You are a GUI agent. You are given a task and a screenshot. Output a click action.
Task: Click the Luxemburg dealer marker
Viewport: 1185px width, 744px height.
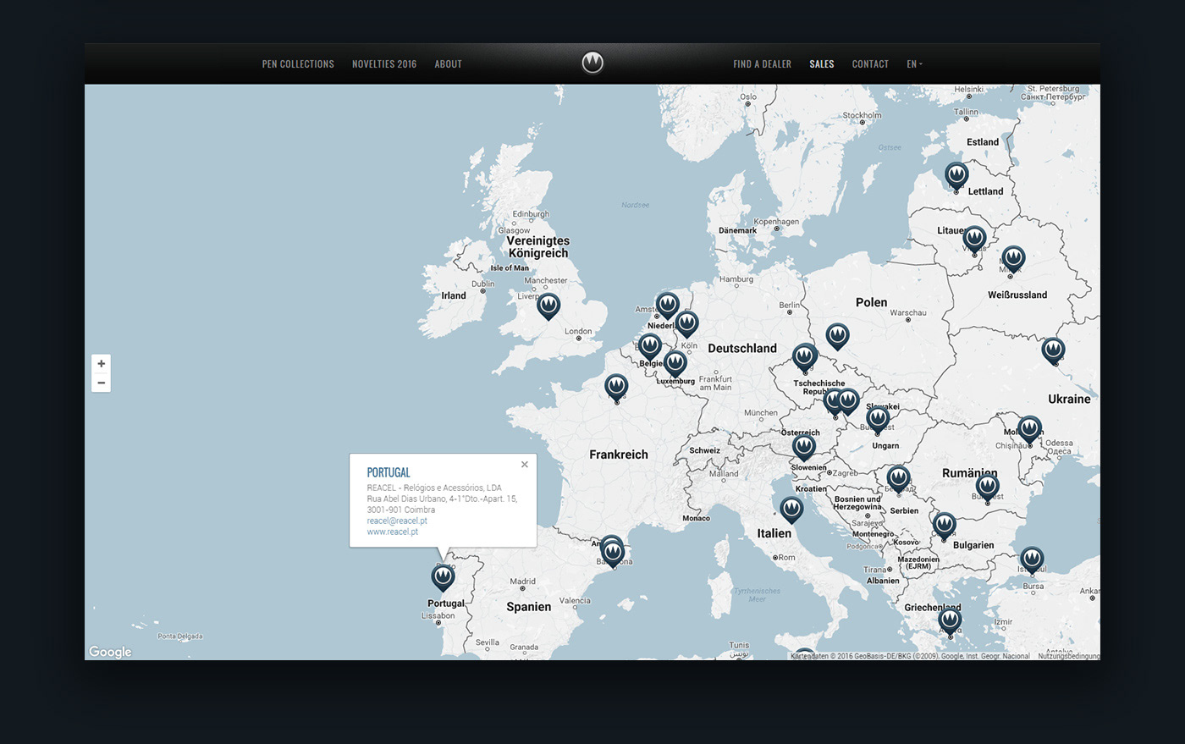[675, 363]
